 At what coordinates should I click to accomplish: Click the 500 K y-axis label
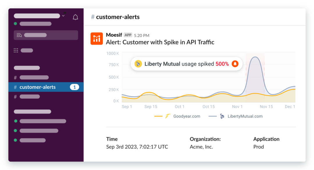(114, 77)
